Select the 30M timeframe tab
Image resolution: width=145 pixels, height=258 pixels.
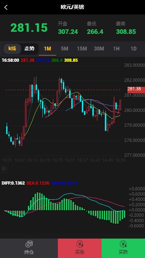tap(99, 49)
